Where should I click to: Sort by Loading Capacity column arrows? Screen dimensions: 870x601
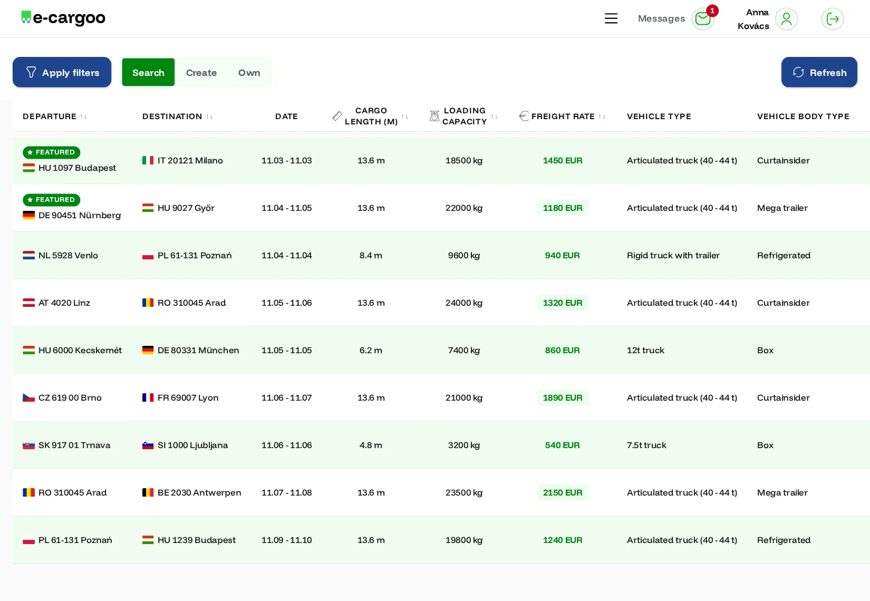coord(495,117)
